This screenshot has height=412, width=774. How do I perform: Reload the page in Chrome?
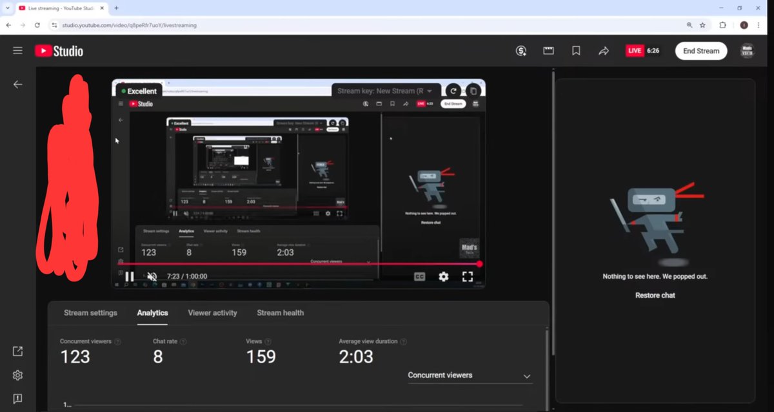tap(37, 25)
